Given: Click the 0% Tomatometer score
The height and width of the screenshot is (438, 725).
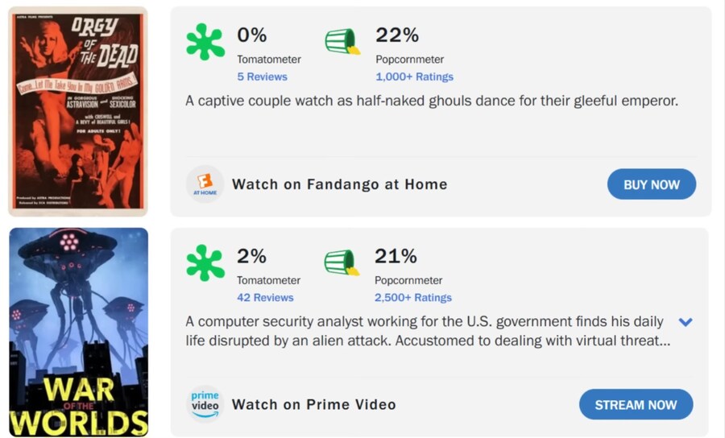Looking at the screenshot, I should (252, 35).
